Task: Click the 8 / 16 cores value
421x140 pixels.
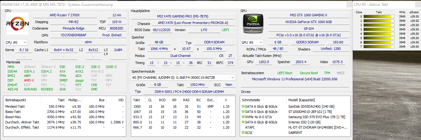Action: click(24, 50)
